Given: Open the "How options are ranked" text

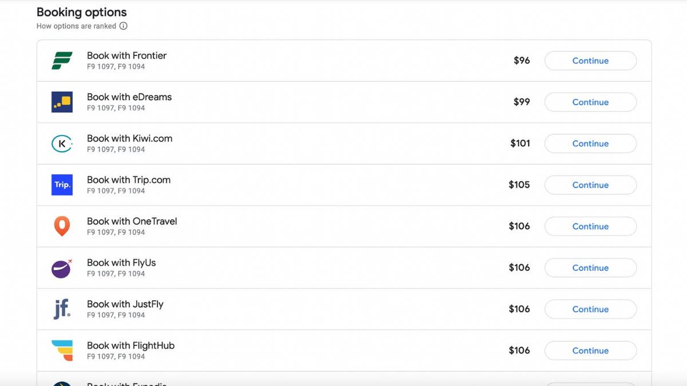Looking at the screenshot, I should [x=76, y=26].
